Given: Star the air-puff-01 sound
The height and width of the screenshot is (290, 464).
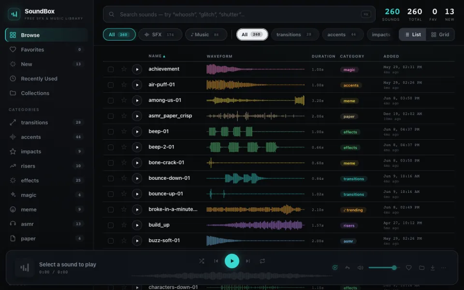Looking at the screenshot, I should [x=124, y=85].
